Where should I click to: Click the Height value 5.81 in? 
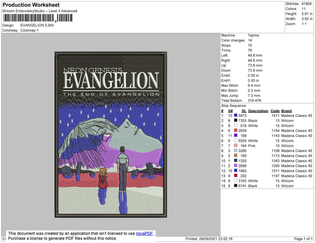tap(307, 14)
